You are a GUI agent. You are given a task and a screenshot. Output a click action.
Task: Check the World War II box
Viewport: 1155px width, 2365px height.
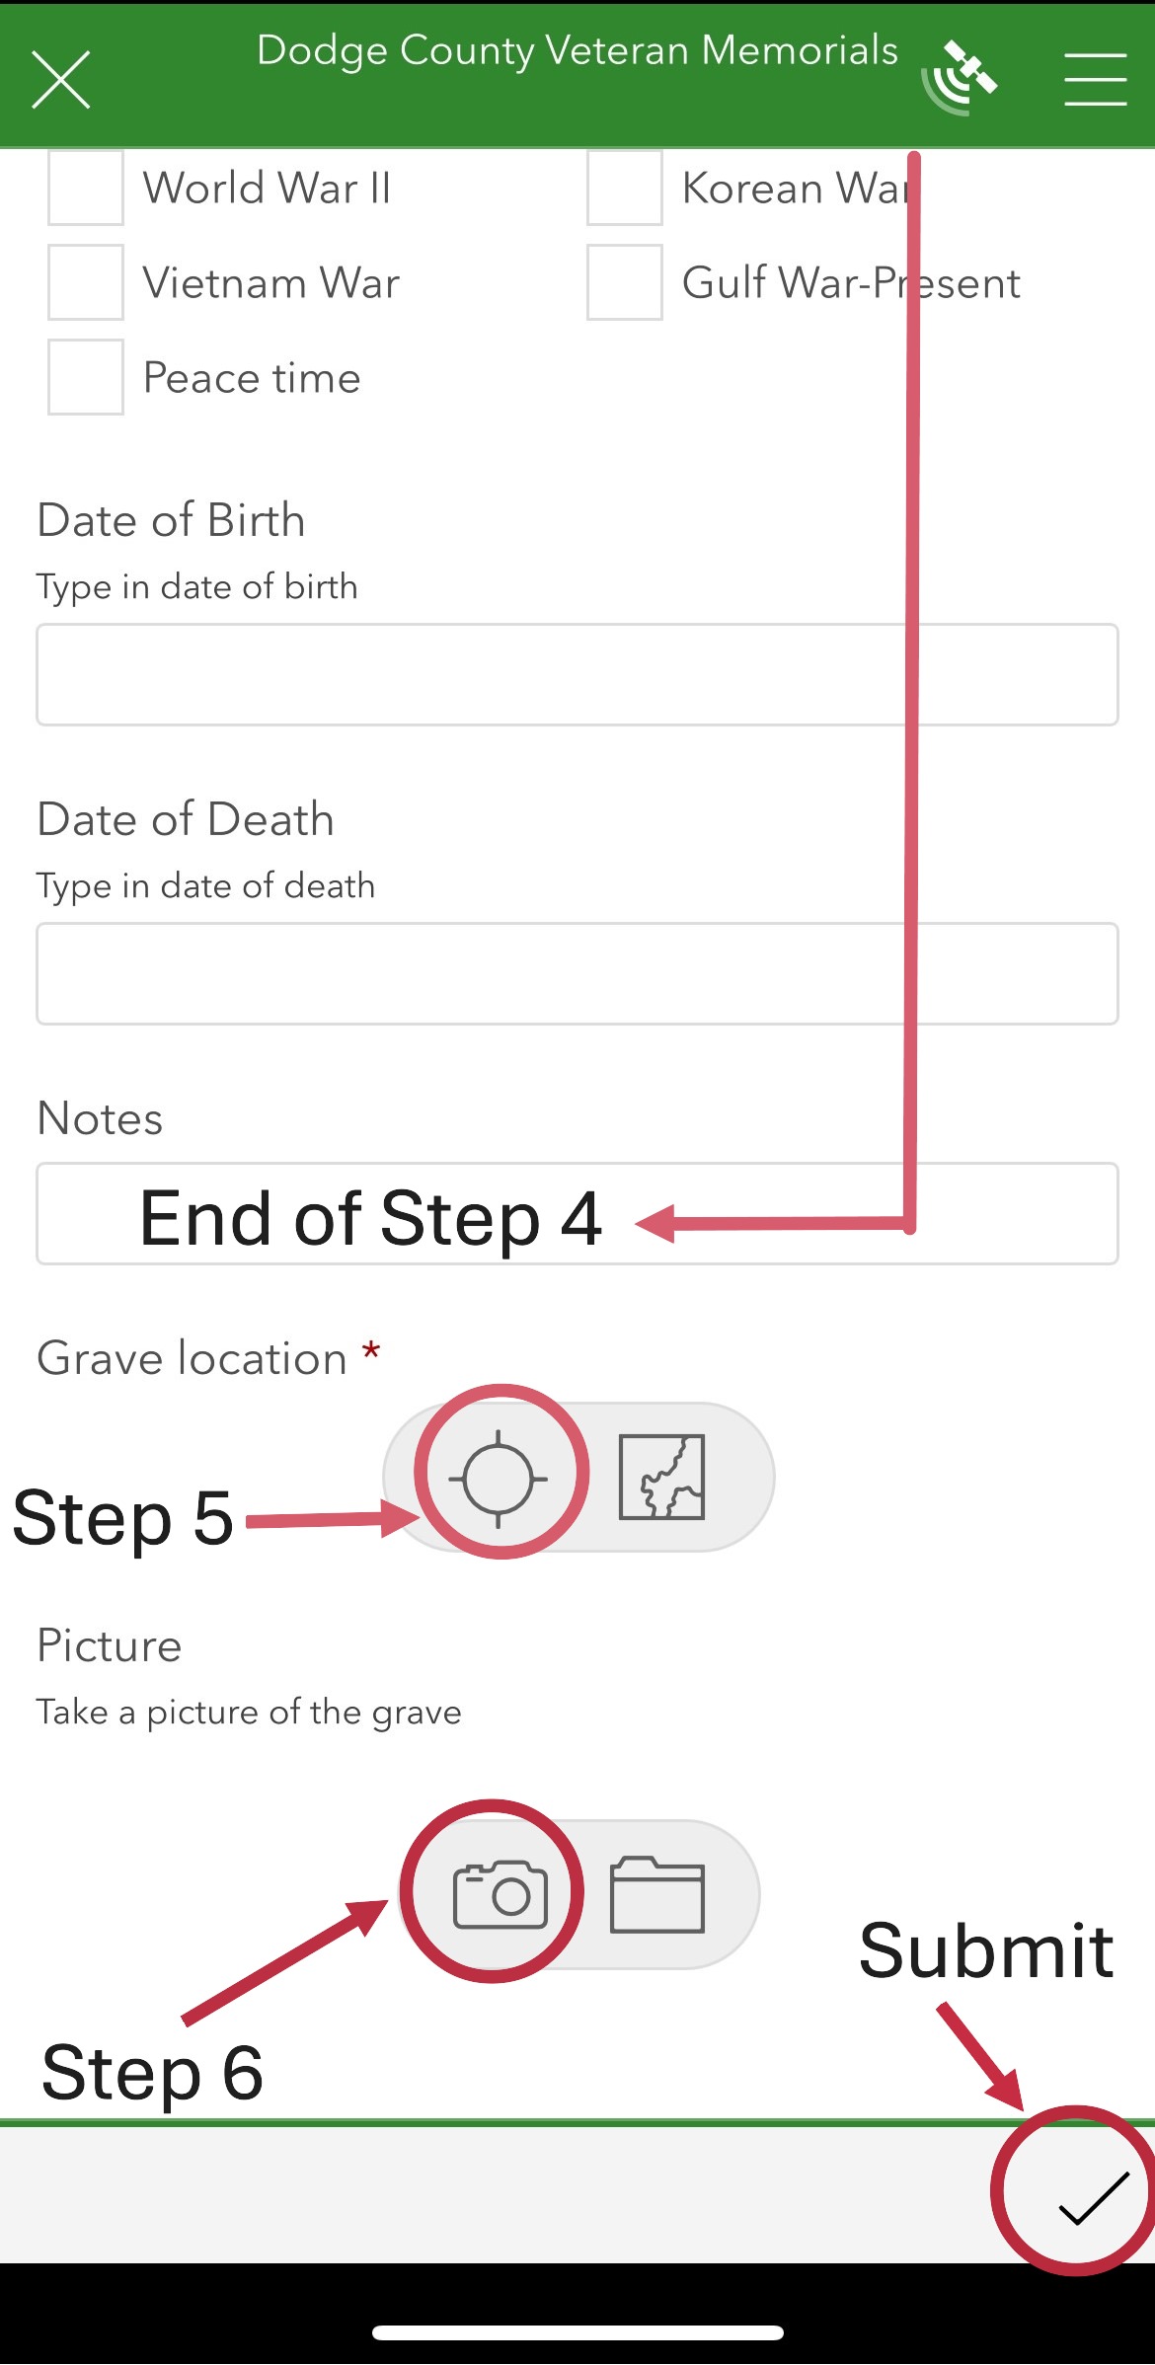point(86,188)
